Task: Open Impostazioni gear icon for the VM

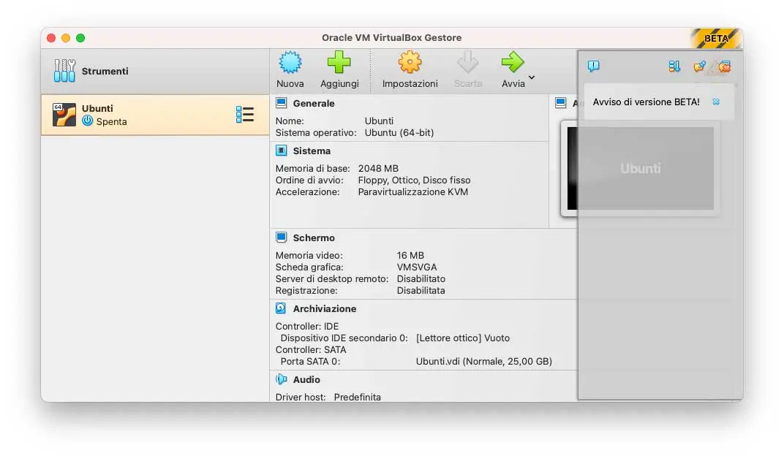Action: 410,69
